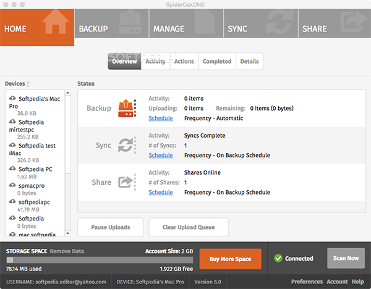Click 'Frequency - Automatic' text
The height and width of the screenshot is (289, 371).
coord(214,118)
